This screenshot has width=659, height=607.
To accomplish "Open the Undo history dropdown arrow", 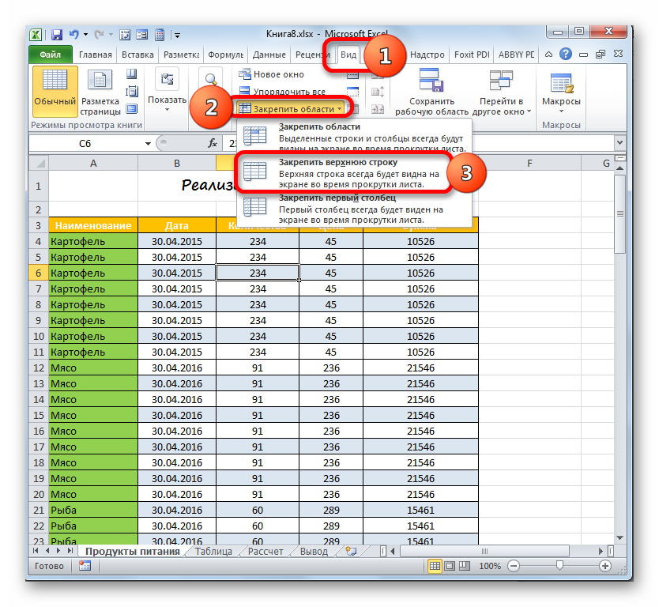I will pos(86,35).
